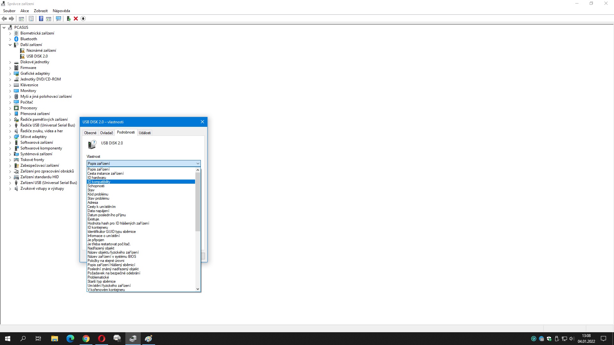
Task: Select ID hardwaru in the list
Action: 97,178
